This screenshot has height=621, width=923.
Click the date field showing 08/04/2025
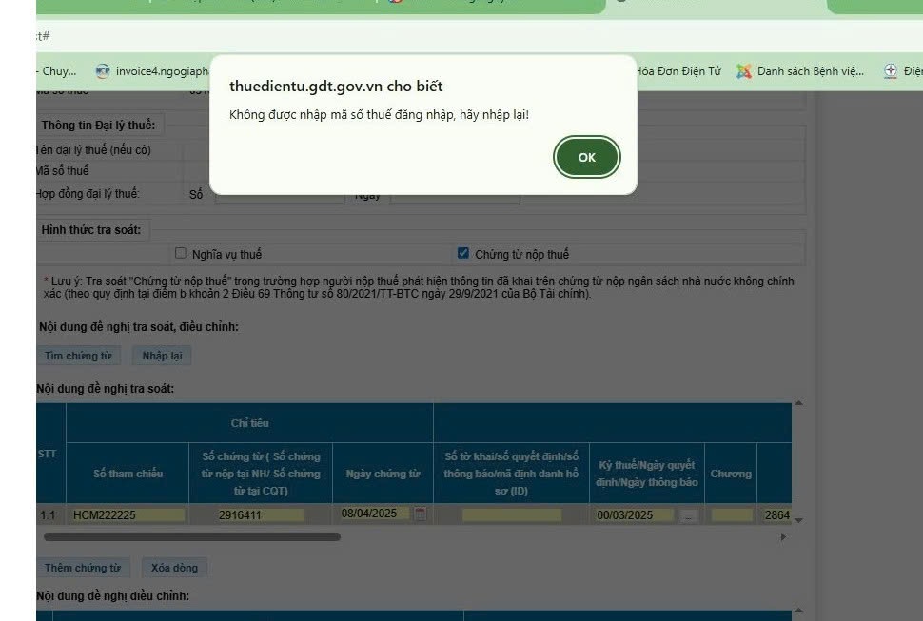pos(375,514)
